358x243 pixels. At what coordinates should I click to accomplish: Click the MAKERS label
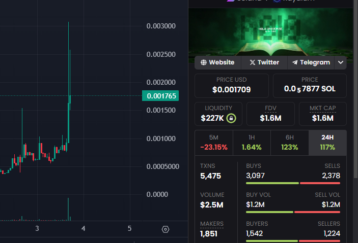pyautogui.click(x=212, y=224)
